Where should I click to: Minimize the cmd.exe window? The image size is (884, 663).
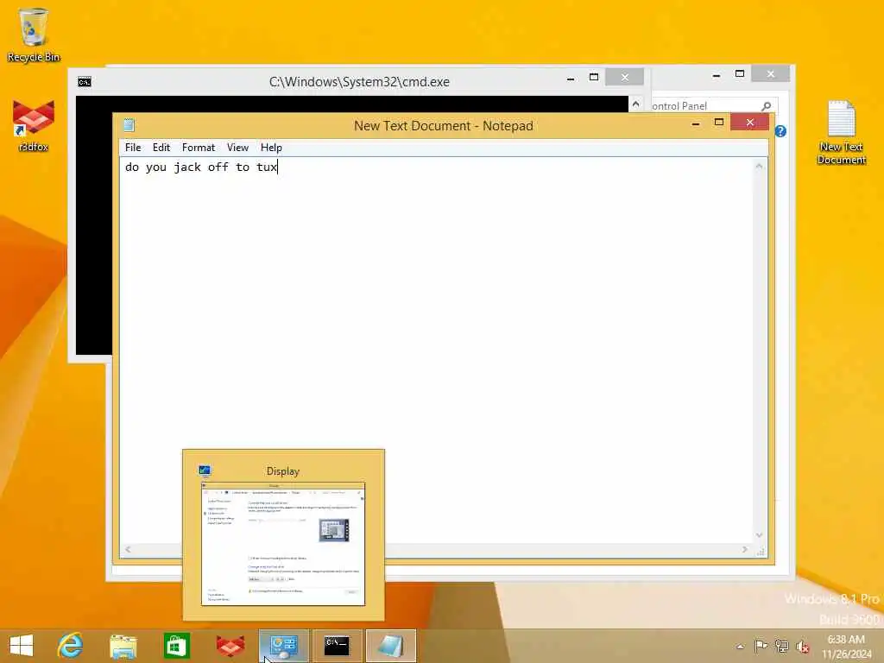pyautogui.click(x=571, y=79)
